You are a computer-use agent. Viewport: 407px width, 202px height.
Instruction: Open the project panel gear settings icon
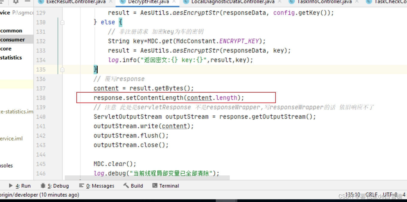coord(16,1)
